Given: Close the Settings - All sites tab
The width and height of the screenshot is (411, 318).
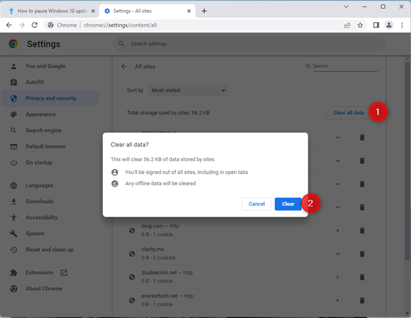Looking at the screenshot, I should point(189,11).
